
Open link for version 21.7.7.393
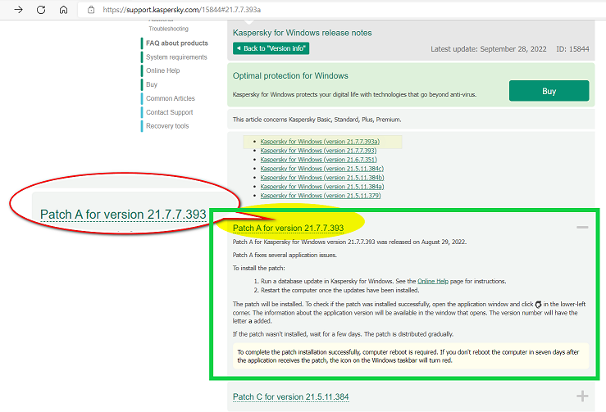(x=318, y=150)
